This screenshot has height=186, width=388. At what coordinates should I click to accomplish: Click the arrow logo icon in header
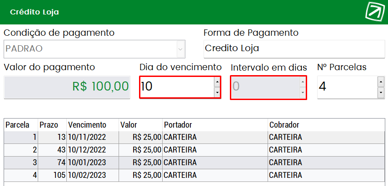coord(376,12)
